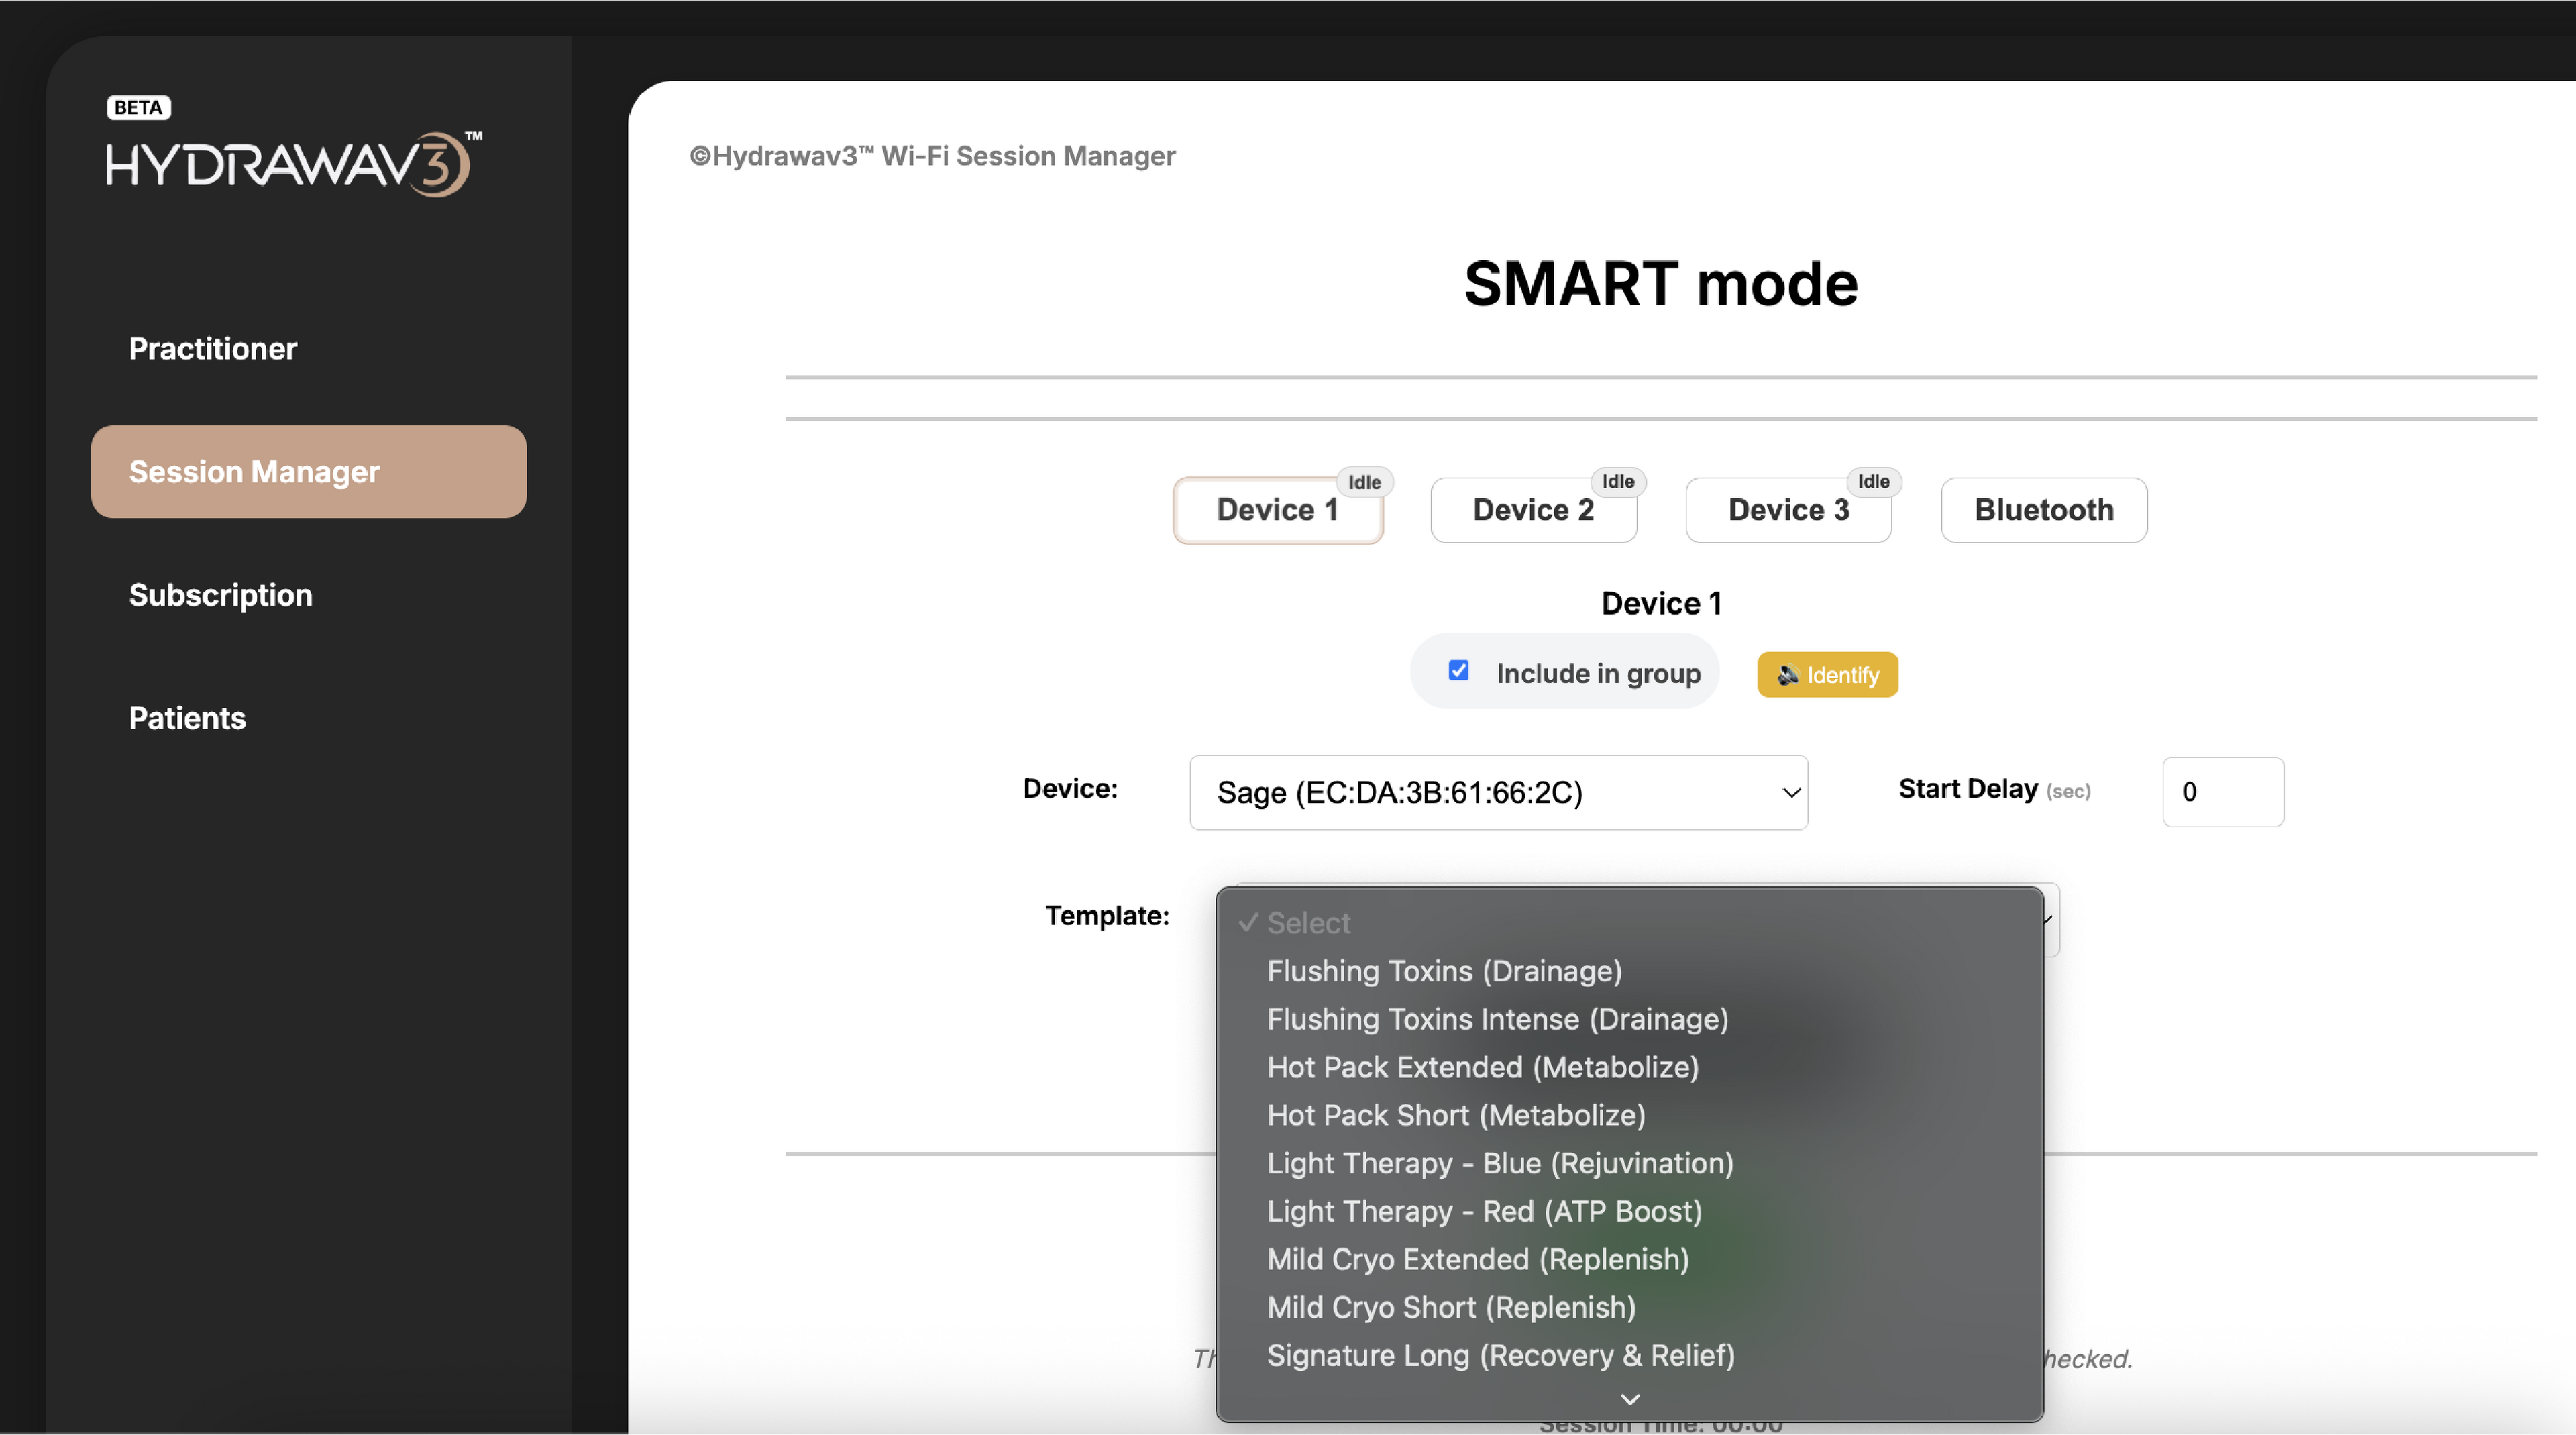
Task: Click scroll-down chevron at dropdown bottom
Action: pos(1630,1399)
